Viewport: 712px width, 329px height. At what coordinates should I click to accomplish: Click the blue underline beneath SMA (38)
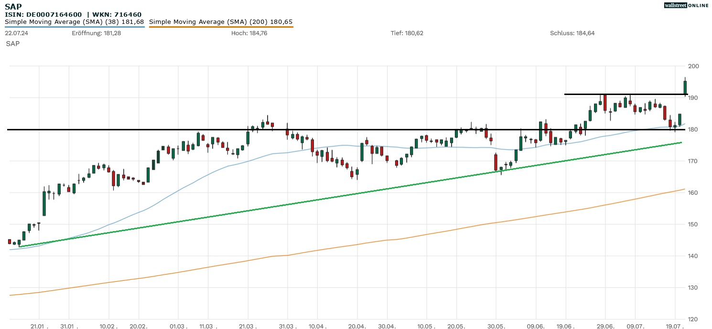click(x=75, y=27)
